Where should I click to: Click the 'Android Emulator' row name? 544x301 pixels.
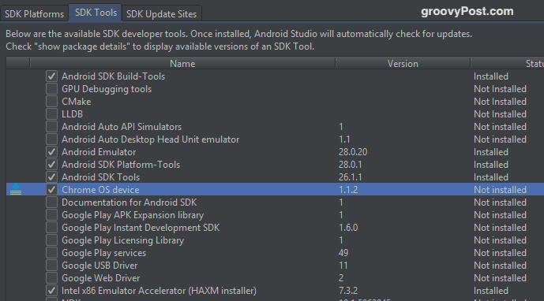(x=99, y=152)
